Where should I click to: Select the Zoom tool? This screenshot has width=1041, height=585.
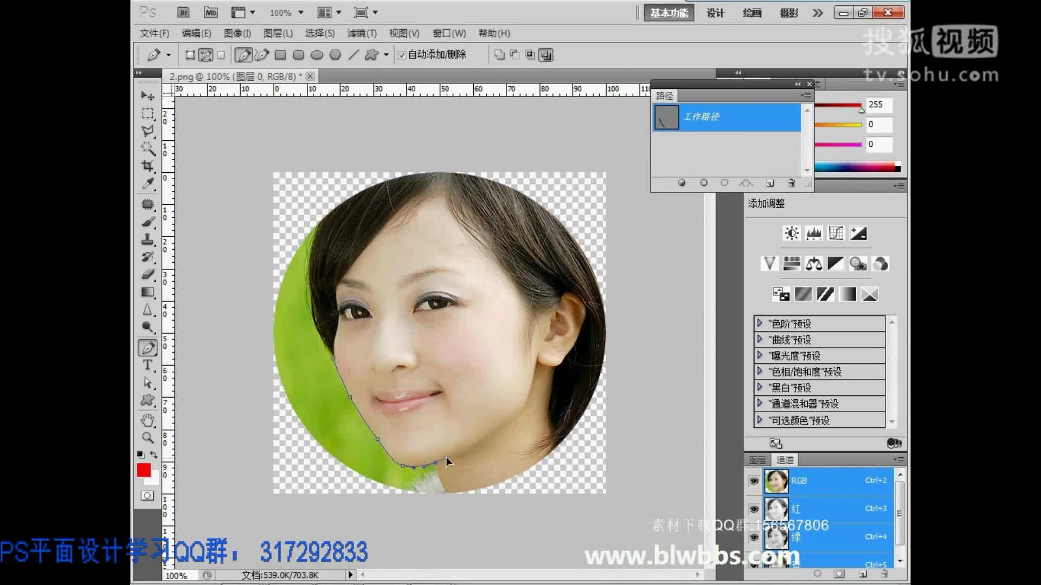click(147, 438)
